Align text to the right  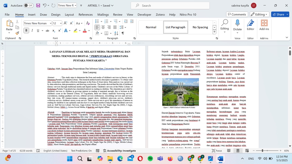109,27
